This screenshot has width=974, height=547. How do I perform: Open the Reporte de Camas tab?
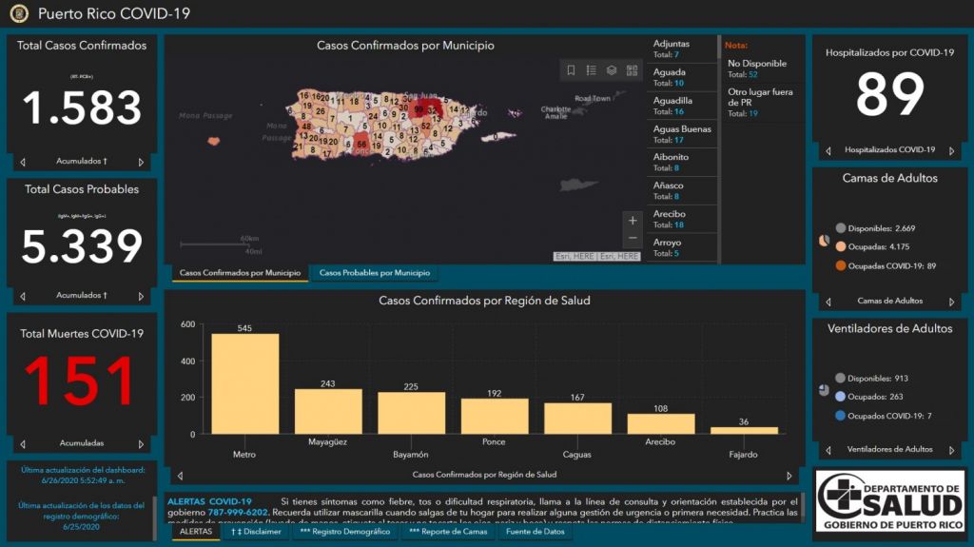click(x=447, y=532)
